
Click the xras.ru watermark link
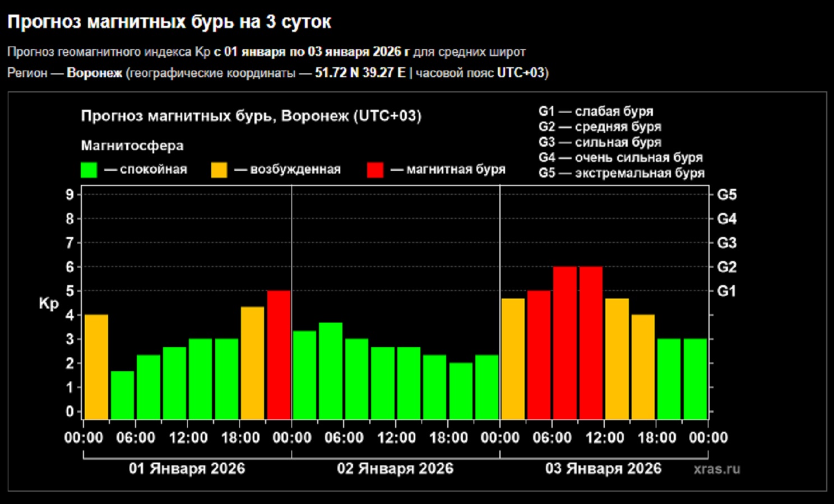pos(716,469)
